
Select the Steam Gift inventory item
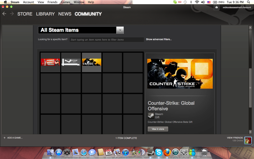click(x=71, y=62)
